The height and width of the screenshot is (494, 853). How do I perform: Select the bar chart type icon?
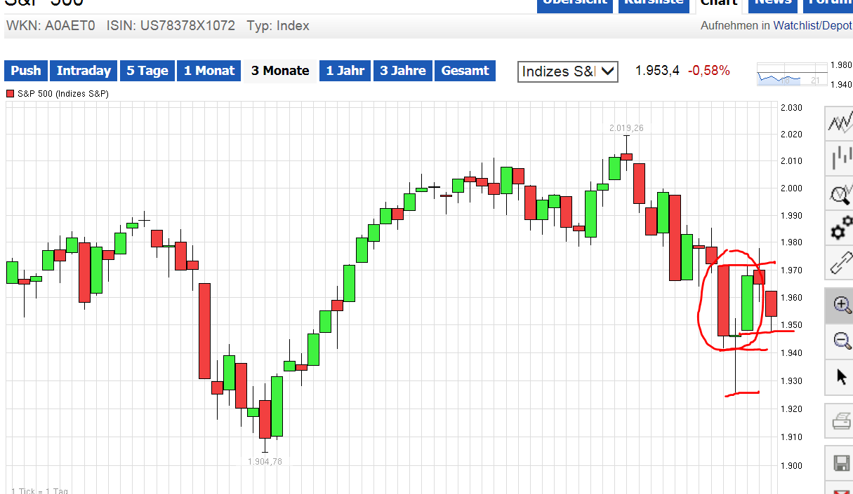click(840, 158)
